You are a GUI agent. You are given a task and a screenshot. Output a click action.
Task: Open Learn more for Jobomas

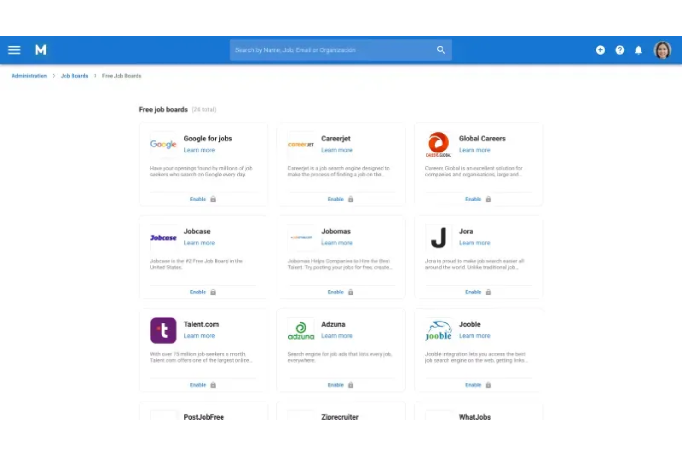[x=336, y=243]
